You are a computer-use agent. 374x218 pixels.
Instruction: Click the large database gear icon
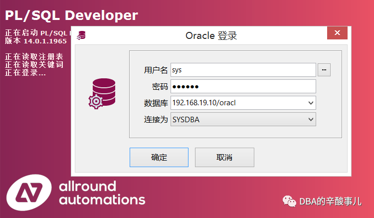pyautogui.click(x=102, y=93)
